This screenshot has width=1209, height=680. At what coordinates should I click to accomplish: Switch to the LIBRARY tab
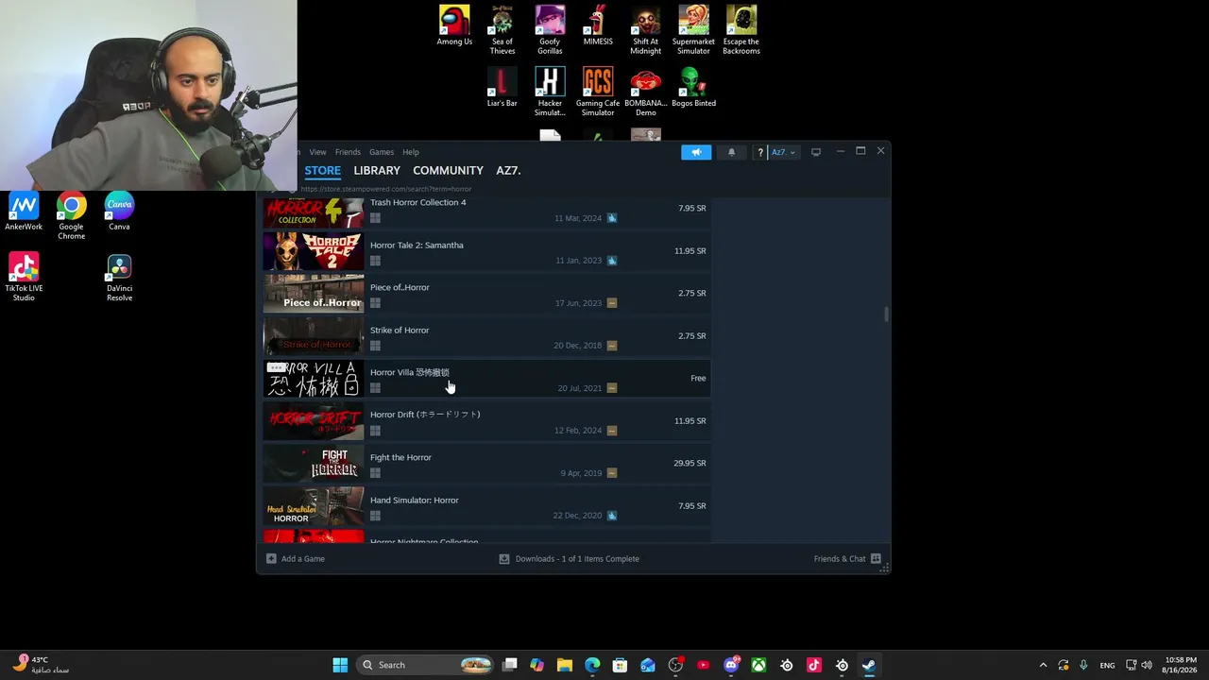pos(377,171)
